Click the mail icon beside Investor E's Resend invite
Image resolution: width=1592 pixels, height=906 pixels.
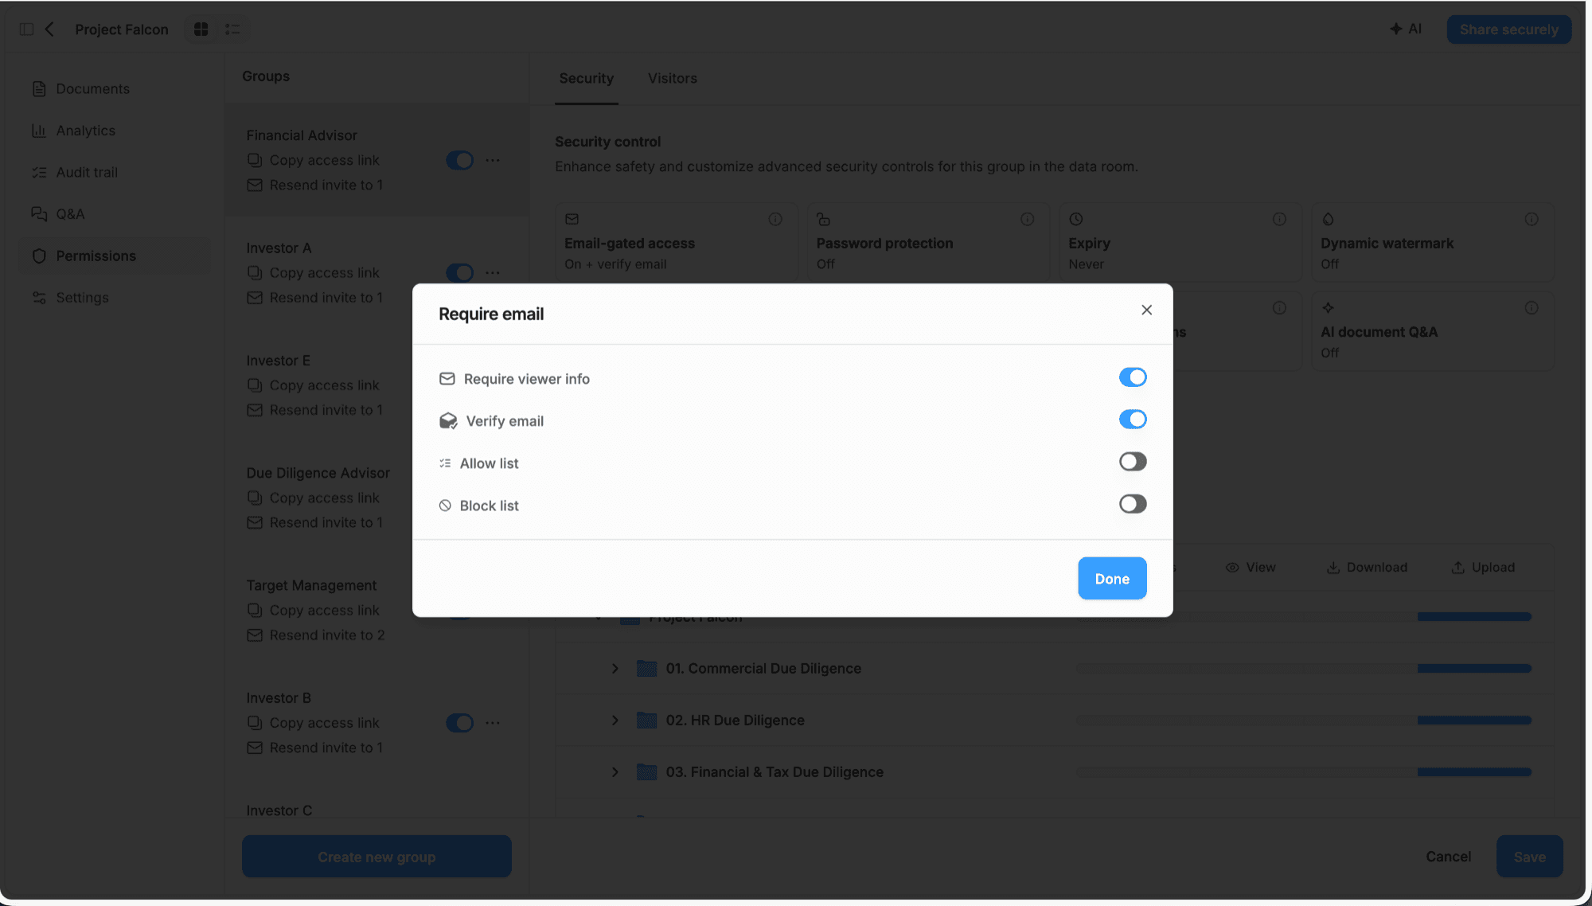click(x=255, y=410)
